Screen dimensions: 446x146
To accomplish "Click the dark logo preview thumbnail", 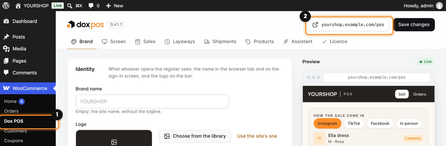I will [x=114, y=138].
